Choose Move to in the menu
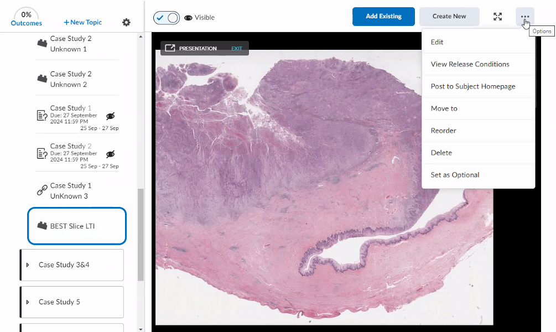556x332 pixels. coord(478,108)
